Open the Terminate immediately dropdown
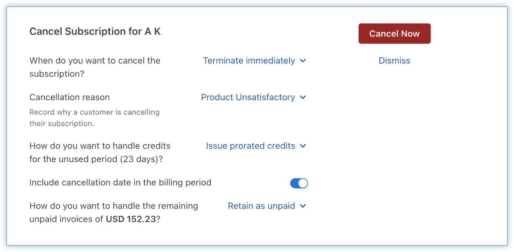This screenshot has width=514, height=252. [249, 61]
